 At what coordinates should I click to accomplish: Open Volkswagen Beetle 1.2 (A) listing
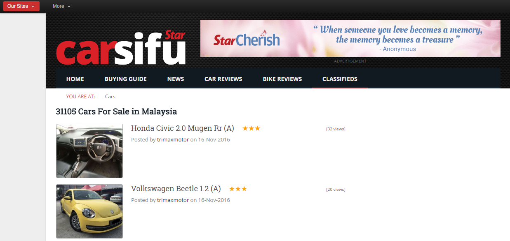[176, 189]
